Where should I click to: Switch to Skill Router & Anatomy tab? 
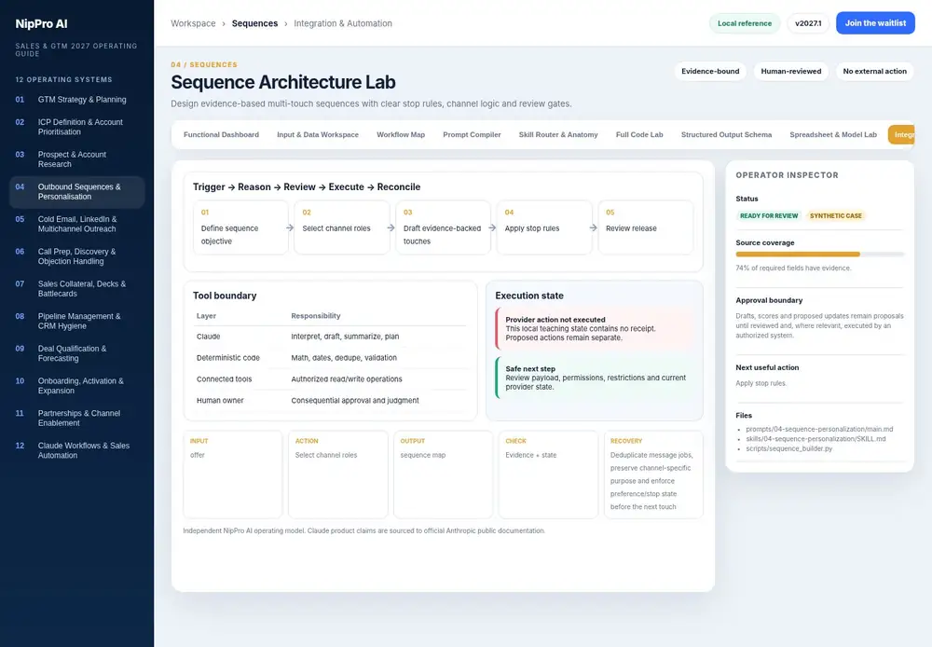click(x=558, y=135)
